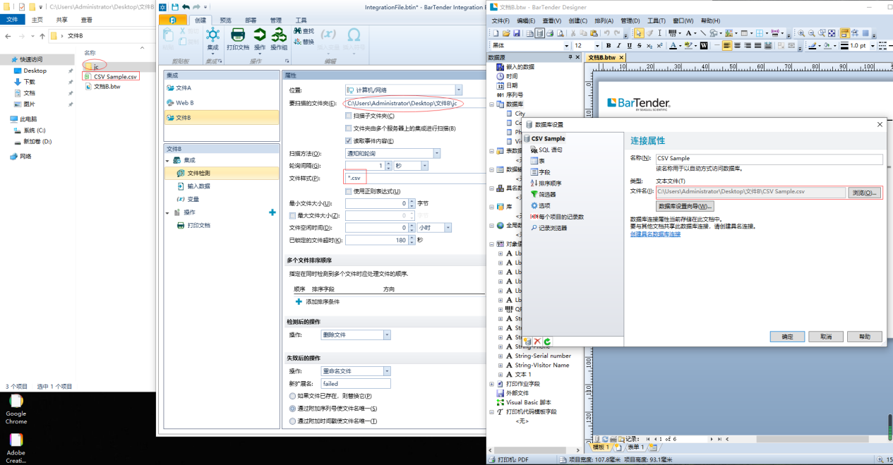This screenshot has height=465, width=893.
Task: Click the font color swatch button
Action: 673,46
